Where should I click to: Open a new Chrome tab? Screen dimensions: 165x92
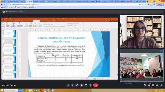(x=148, y=2)
